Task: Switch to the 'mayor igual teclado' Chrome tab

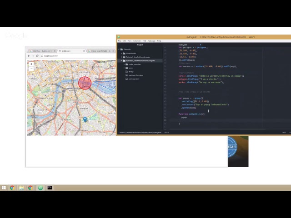Action: [101, 51]
